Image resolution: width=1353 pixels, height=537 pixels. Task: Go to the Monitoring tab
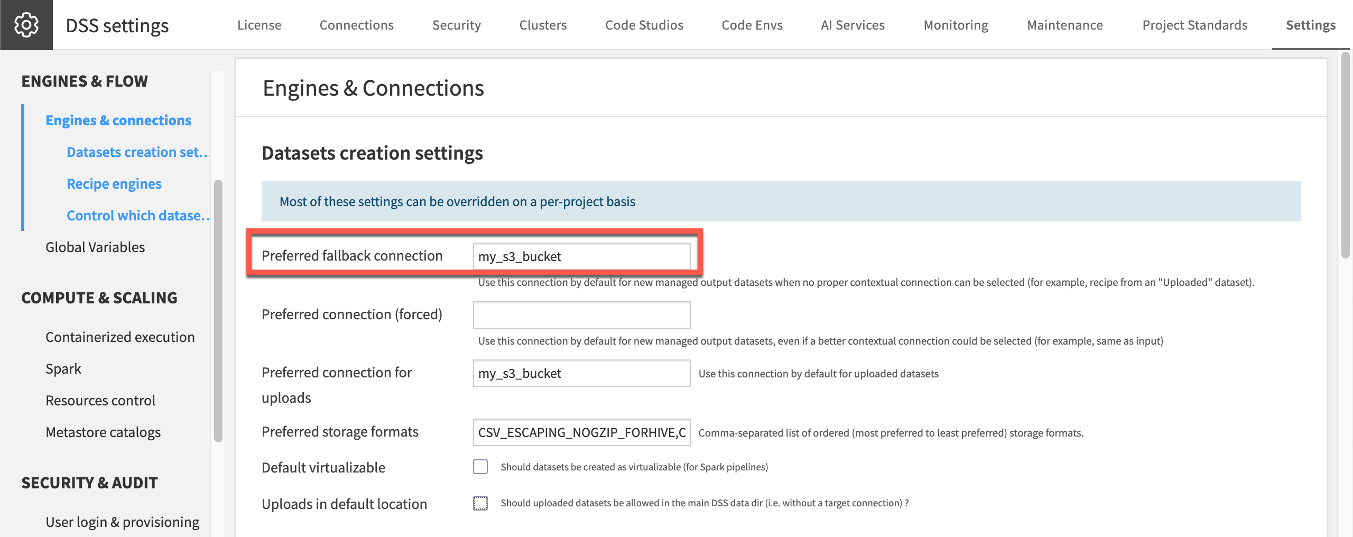pyautogui.click(x=956, y=25)
